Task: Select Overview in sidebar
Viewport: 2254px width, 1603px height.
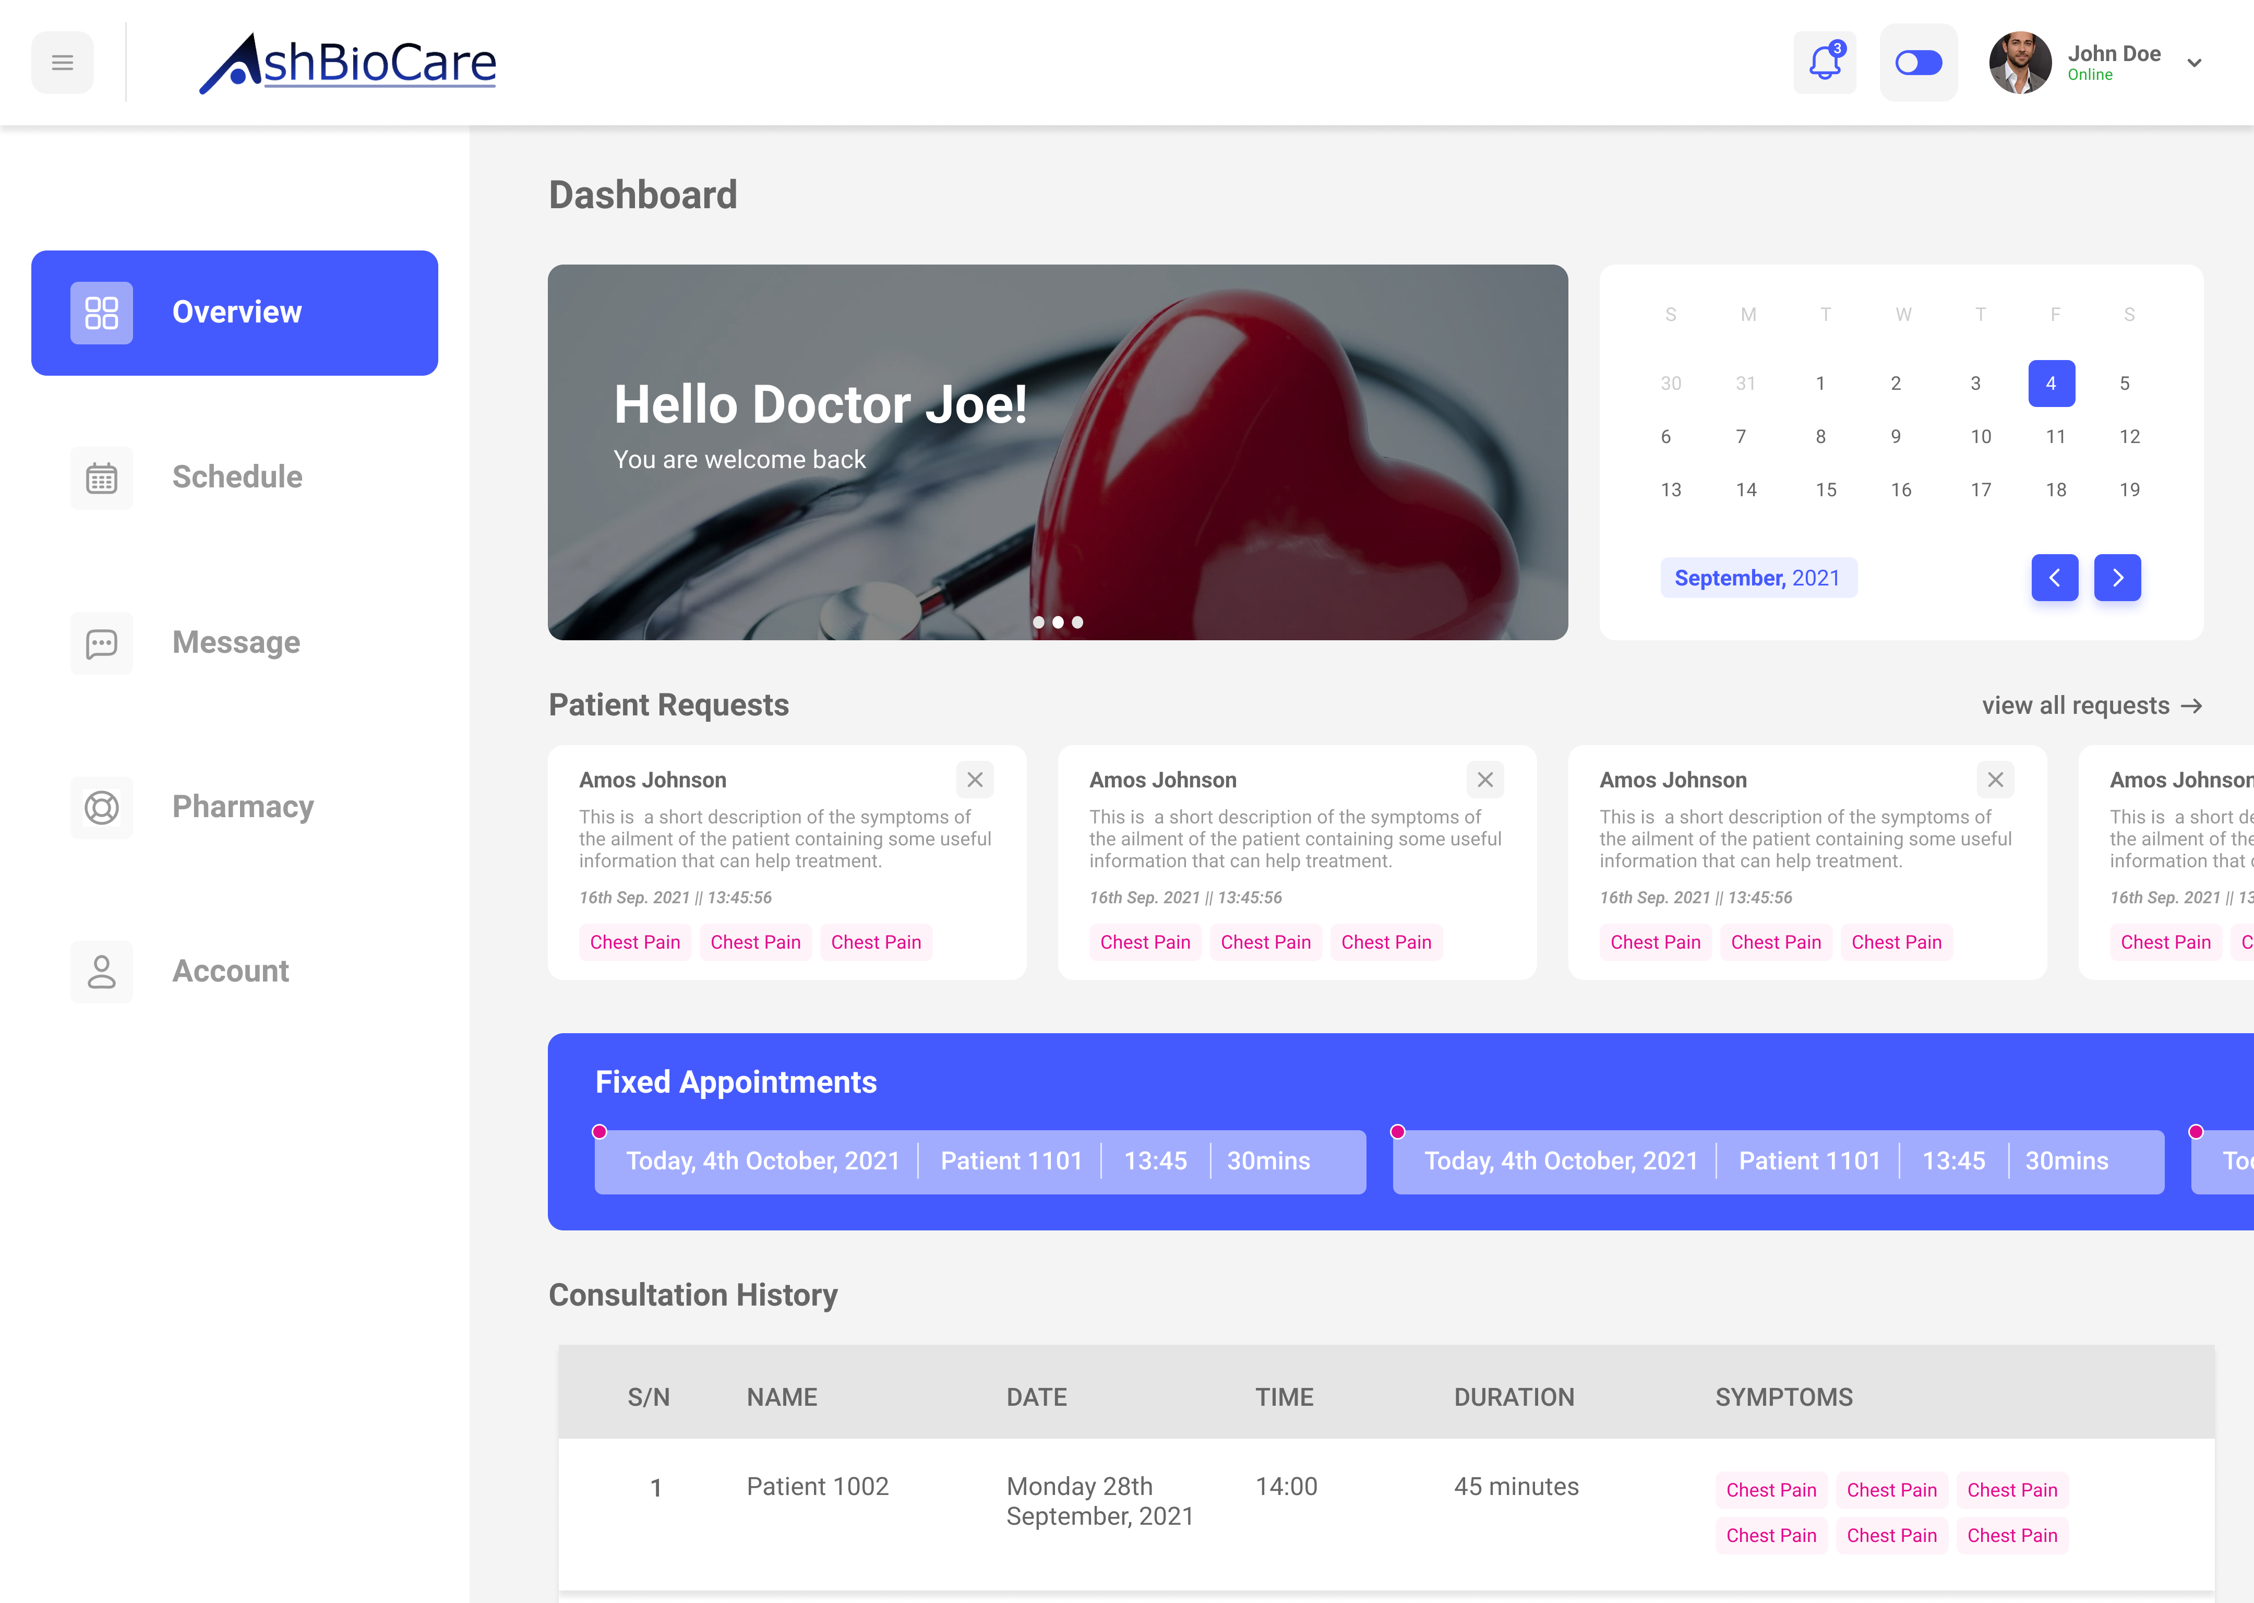Action: pos(235,312)
